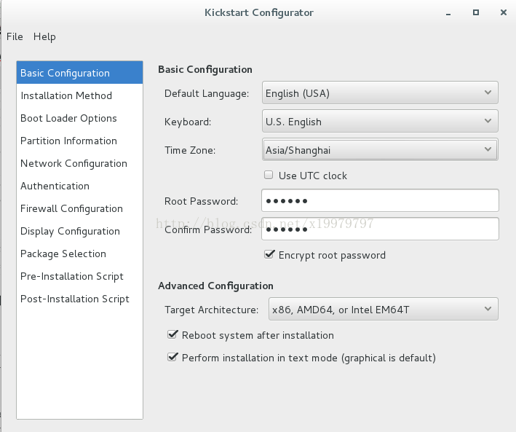The image size is (516, 432).
Task: Open Boot Loader Options section
Action: [x=79, y=118]
